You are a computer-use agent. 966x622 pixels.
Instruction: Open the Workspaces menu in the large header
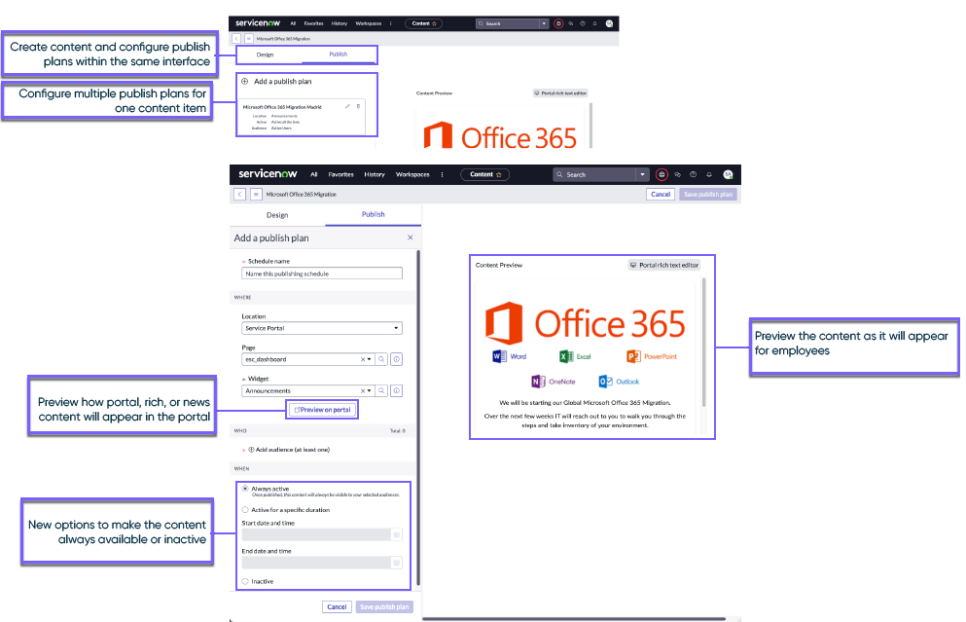(x=412, y=174)
